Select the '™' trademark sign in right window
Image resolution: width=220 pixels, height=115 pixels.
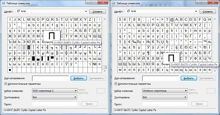click(205, 42)
